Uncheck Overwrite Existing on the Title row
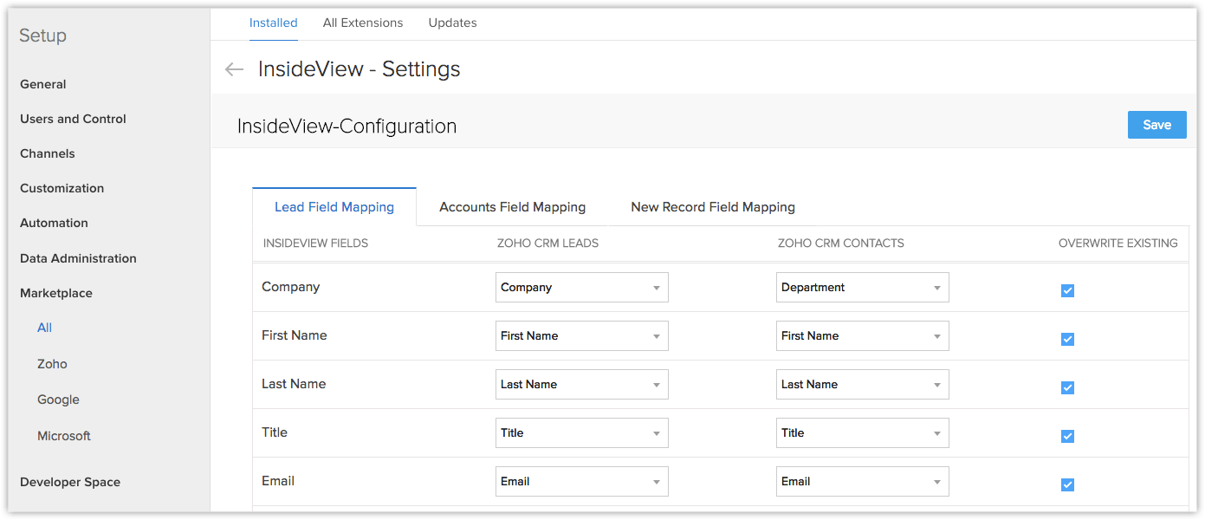 (x=1067, y=436)
